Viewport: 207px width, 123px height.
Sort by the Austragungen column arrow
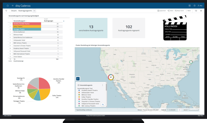64,21
